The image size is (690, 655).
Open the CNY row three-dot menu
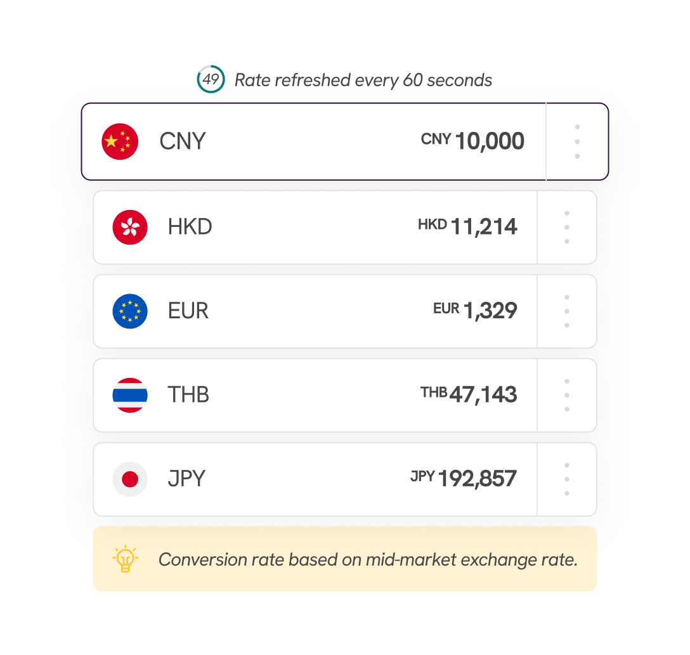point(577,141)
